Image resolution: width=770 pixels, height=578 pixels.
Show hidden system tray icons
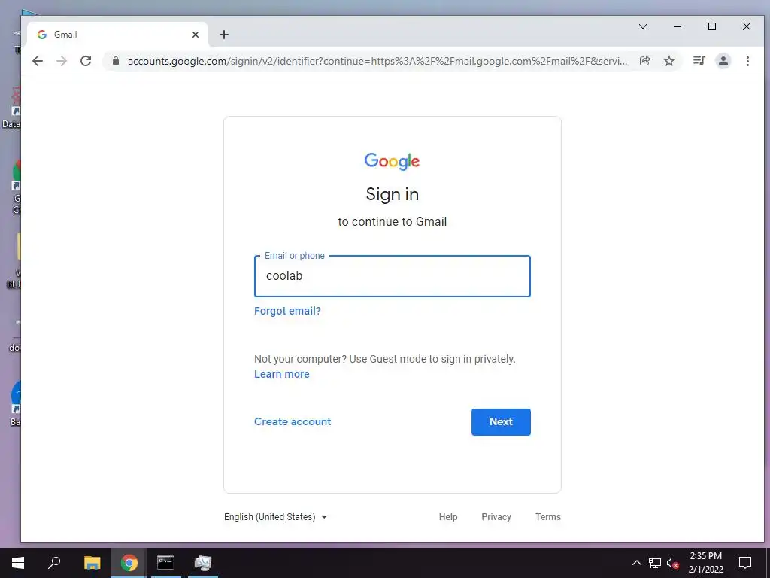coord(636,563)
